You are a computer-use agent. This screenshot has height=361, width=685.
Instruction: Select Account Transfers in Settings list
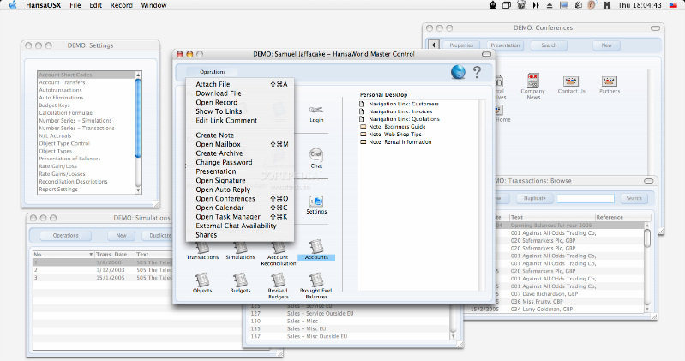[x=87, y=82]
